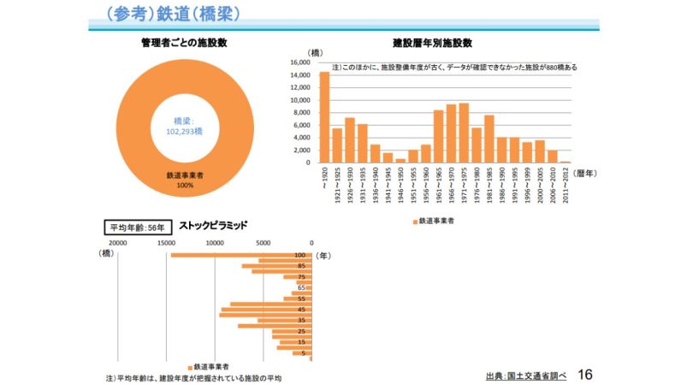
Task: Click the page number 16
Action: [x=586, y=374]
